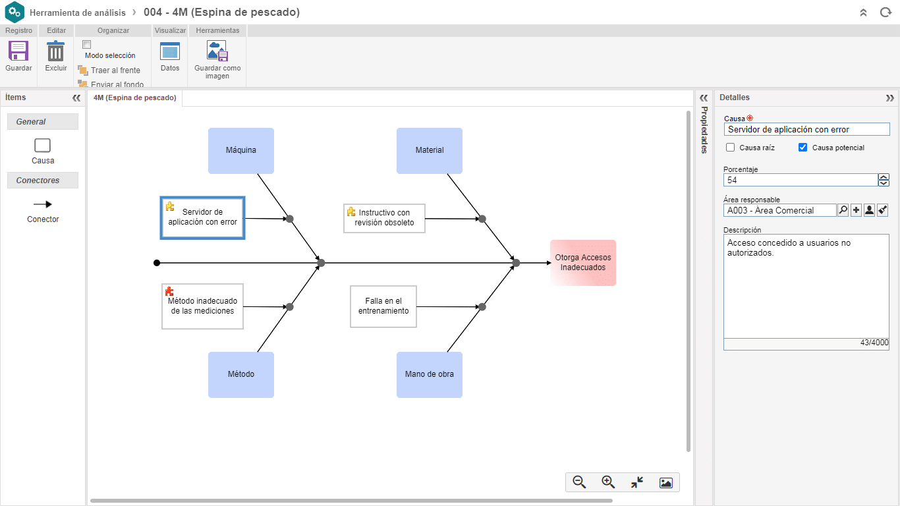Screen dimensions: 900x506
Task: Click Guardar como imagen icon
Action: [217, 51]
